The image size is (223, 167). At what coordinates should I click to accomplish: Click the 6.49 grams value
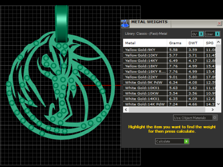pos(173,61)
